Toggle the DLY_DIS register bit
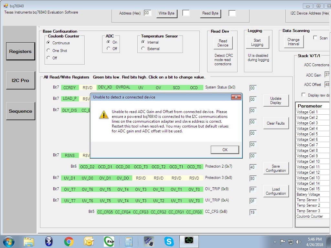 pos(70,110)
